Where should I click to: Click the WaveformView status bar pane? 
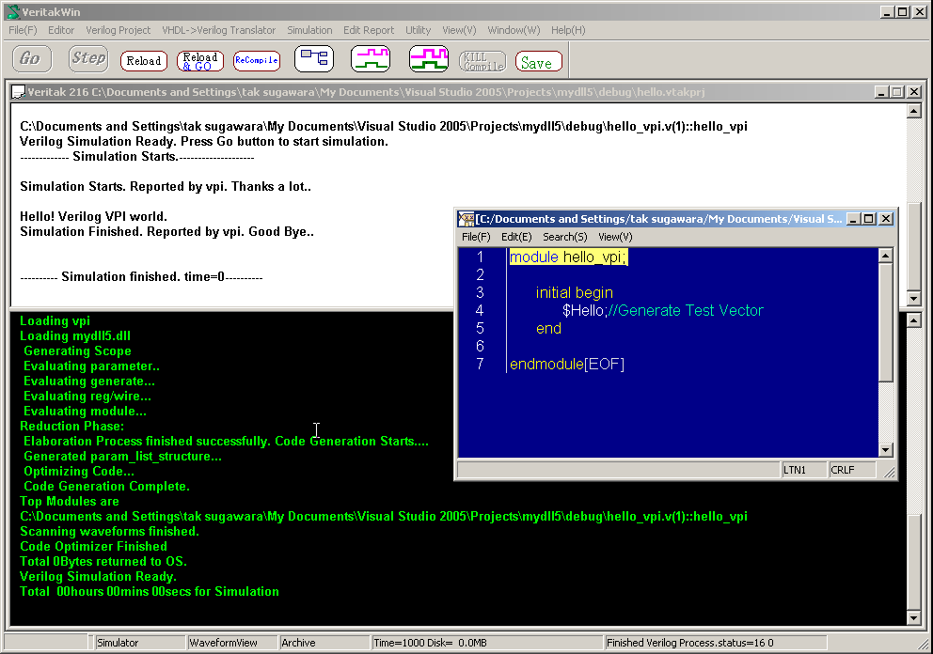coord(232,643)
